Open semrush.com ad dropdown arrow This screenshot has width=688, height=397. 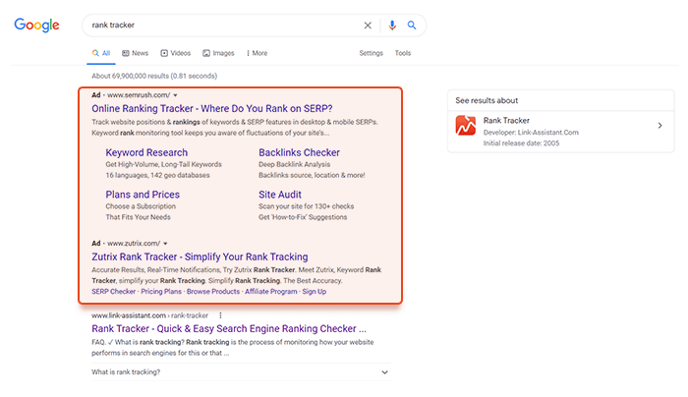click(176, 95)
